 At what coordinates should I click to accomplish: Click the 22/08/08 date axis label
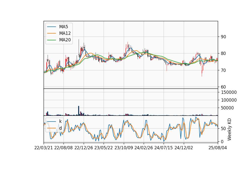[x=64, y=148]
